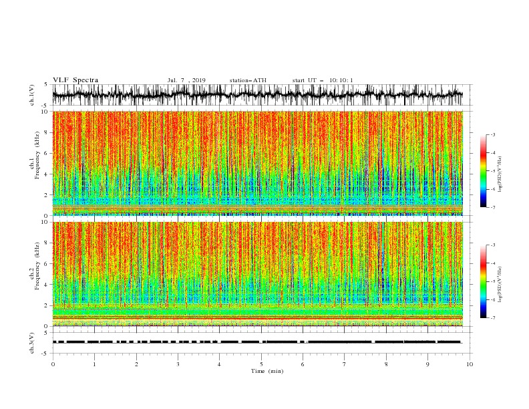Click the lower PSD color bar for ch.2
Screen dimensions: 529x409
click(483, 281)
